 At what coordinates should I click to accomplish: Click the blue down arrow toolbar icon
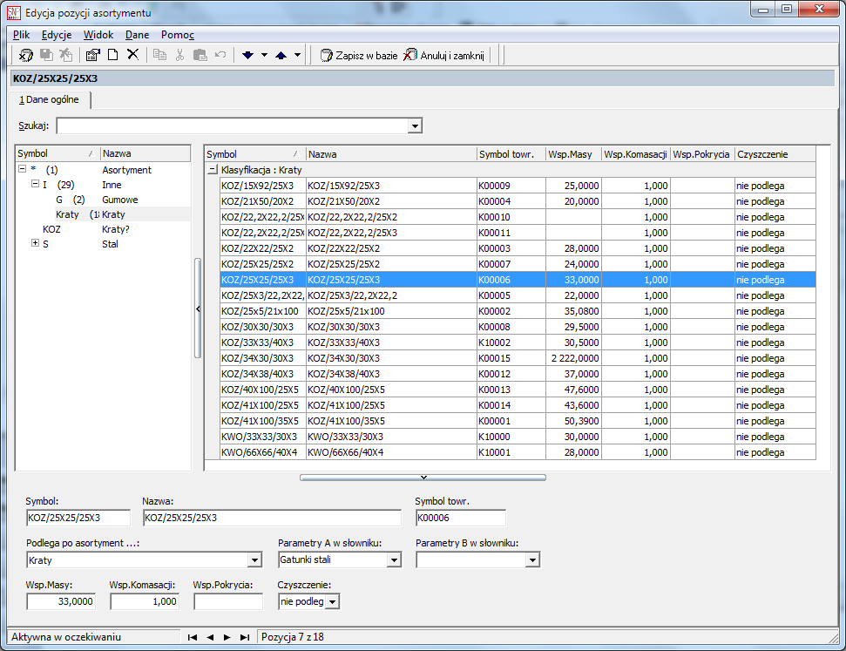point(247,55)
